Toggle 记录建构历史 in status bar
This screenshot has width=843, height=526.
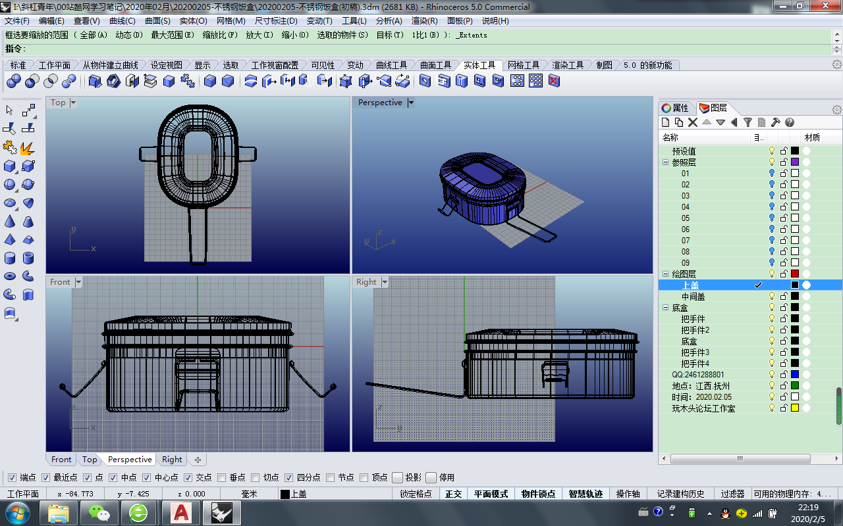tap(680, 494)
